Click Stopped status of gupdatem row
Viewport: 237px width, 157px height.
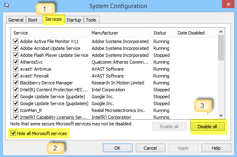pos(161,103)
